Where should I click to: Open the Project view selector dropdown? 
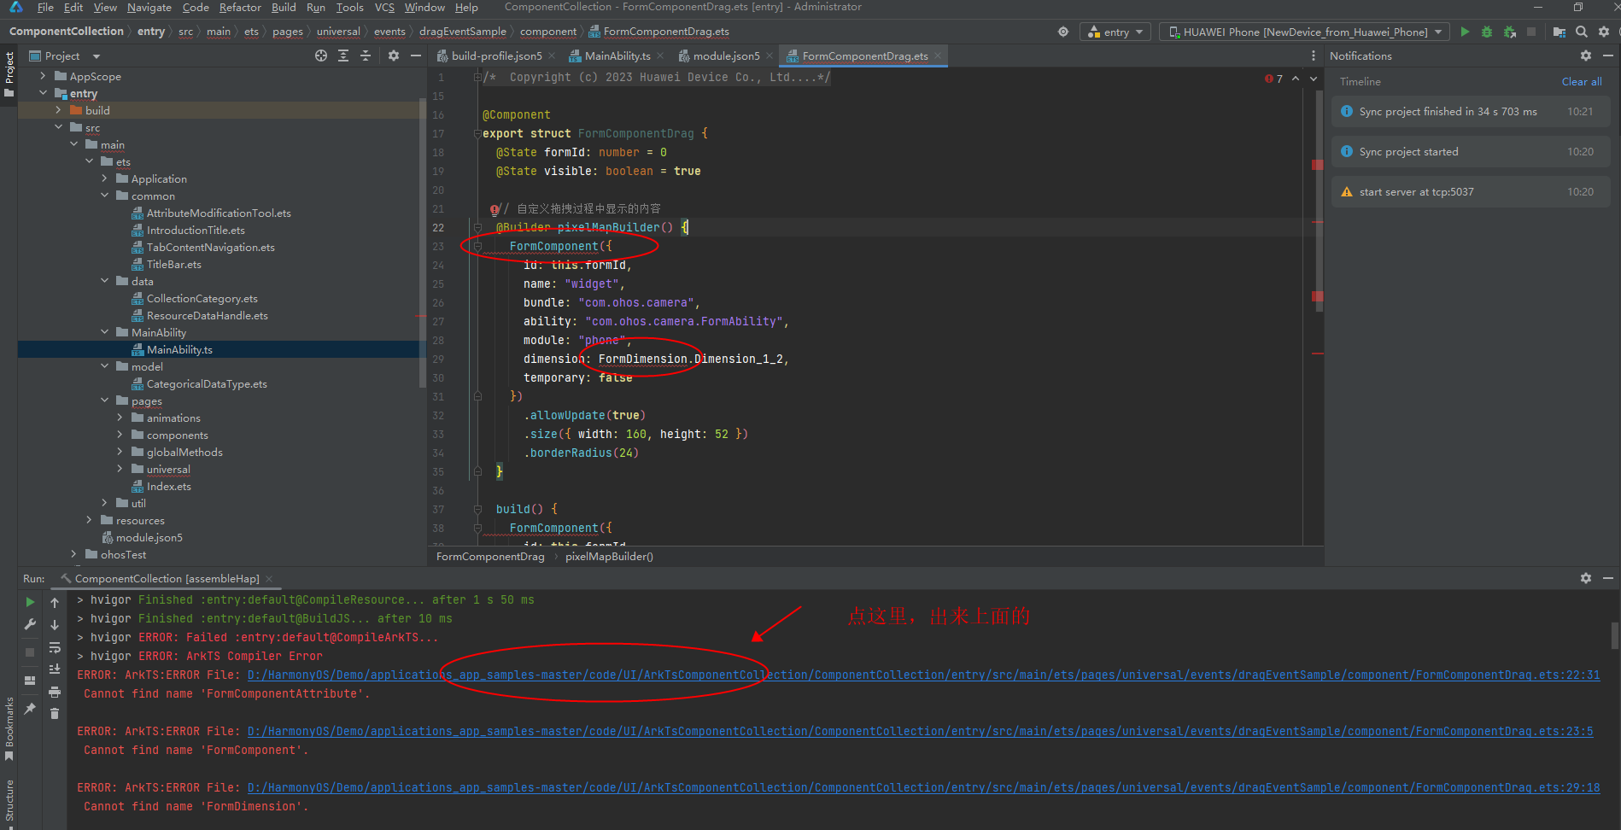tap(66, 56)
